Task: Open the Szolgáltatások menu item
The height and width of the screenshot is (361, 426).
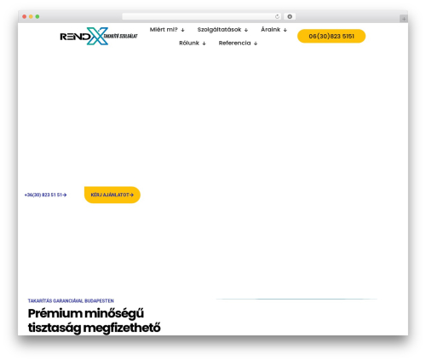Action: tap(219, 30)
